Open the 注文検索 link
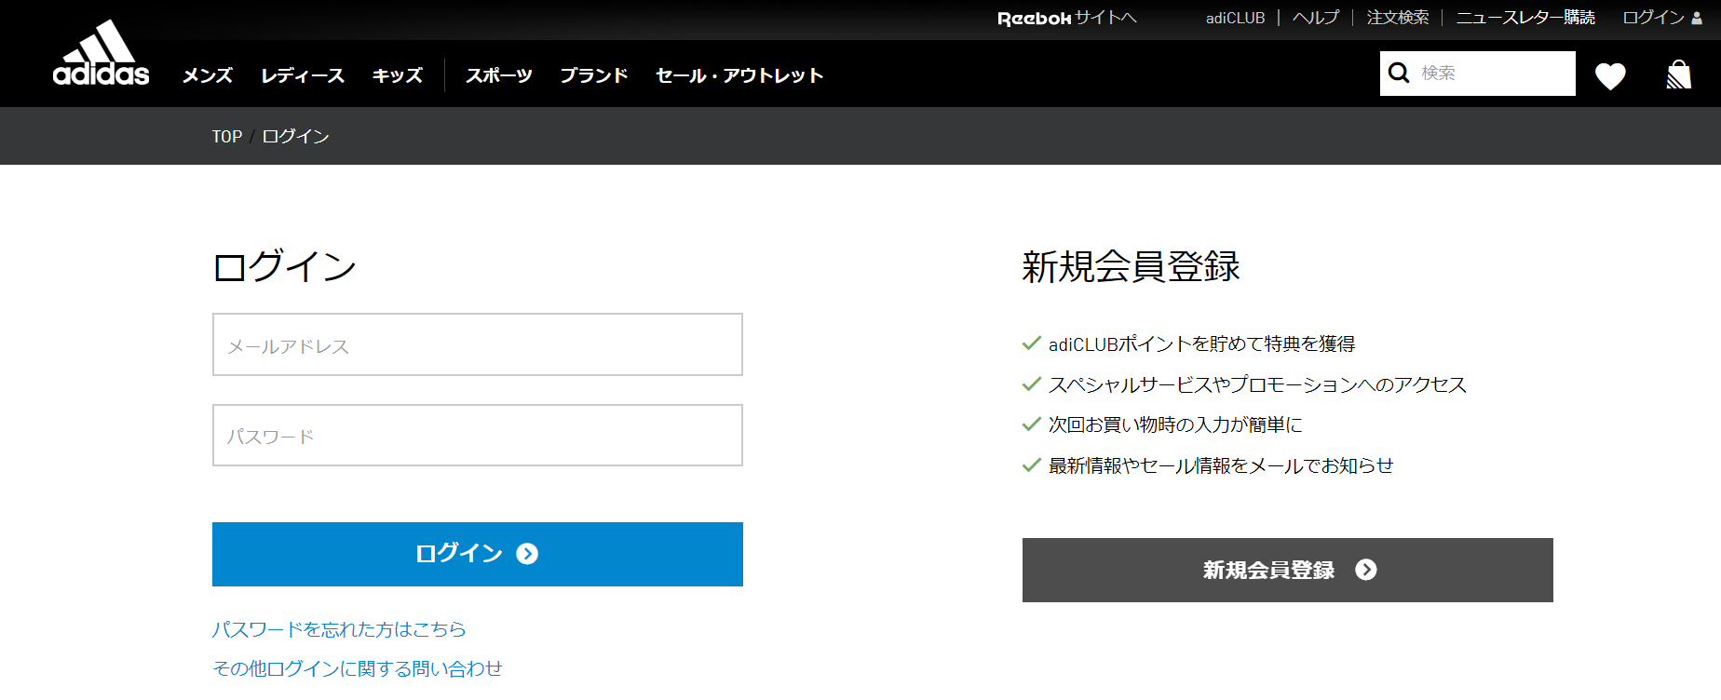 [1397, 18]
